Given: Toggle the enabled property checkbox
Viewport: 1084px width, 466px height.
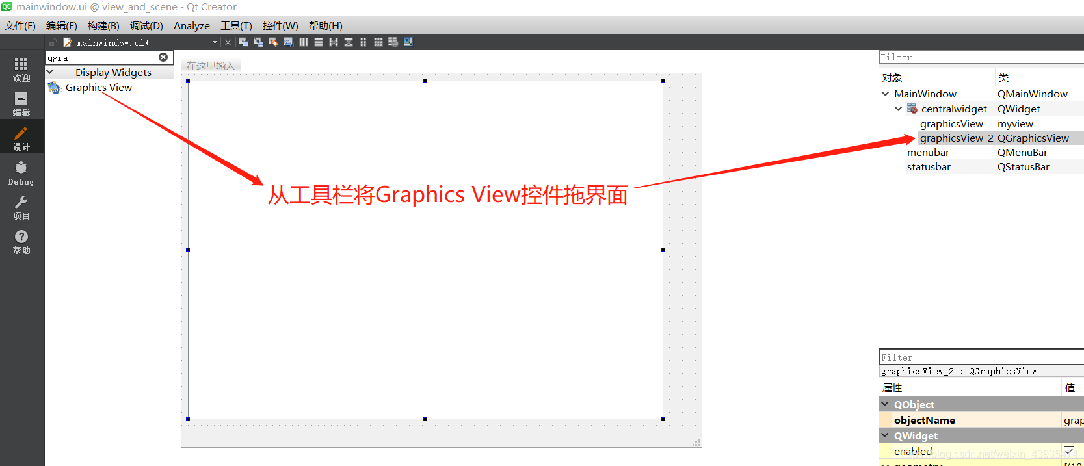Looking at the screenshot, I should pyautogui.click(x=1069, y=451).
